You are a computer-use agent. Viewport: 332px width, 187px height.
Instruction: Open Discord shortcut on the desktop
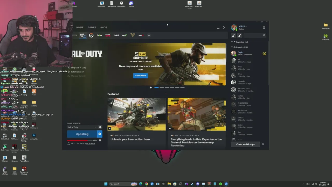tap(131, 4)
